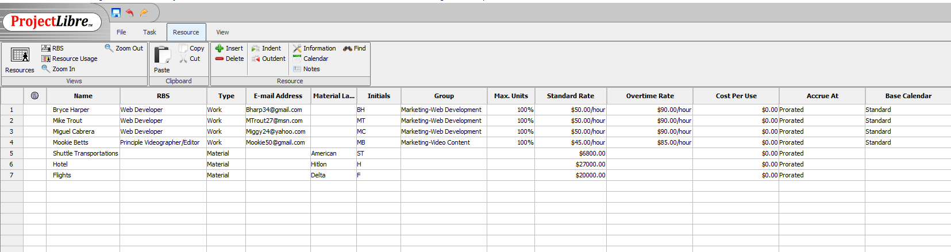Screen dimensions: 951x252
Task: Open the File menu tab
Action: pos(121,32)
